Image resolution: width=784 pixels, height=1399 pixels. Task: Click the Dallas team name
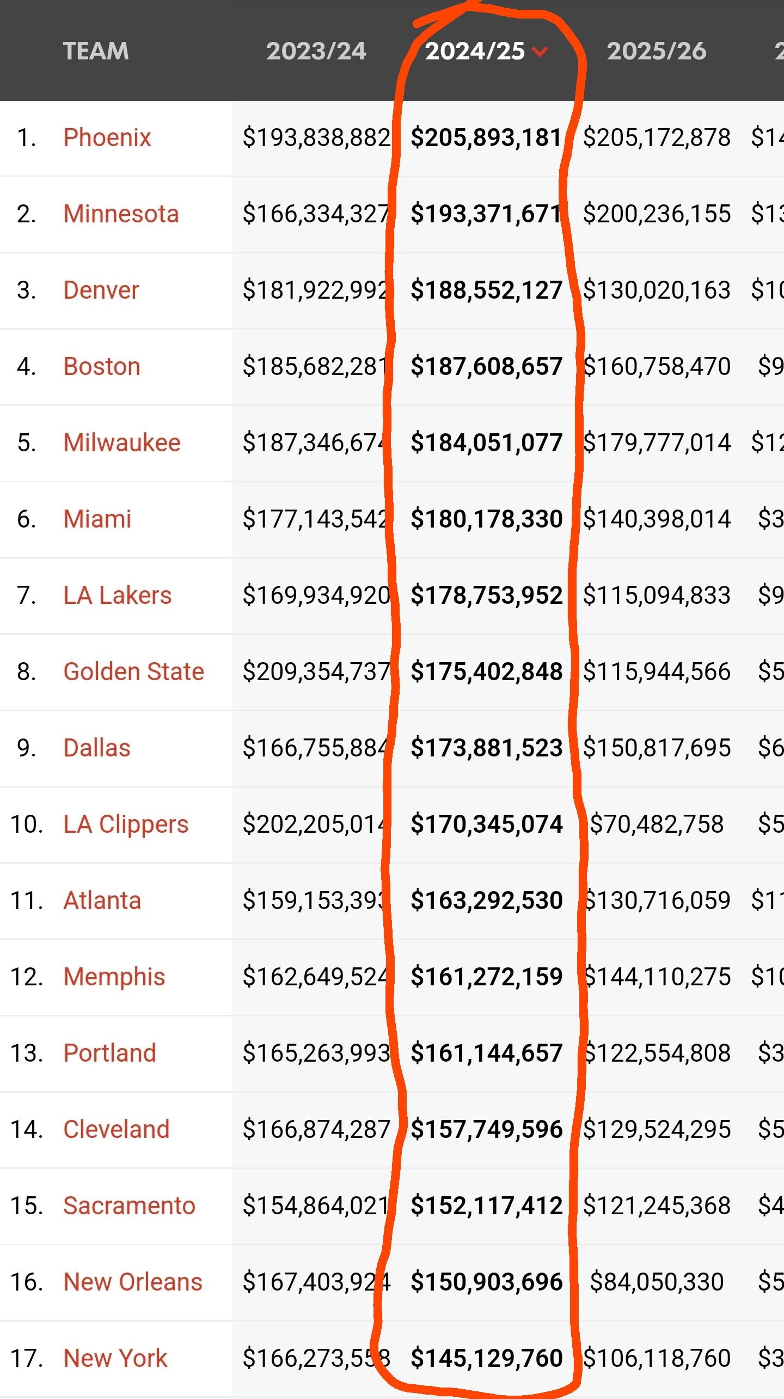[x=97, y=748]
